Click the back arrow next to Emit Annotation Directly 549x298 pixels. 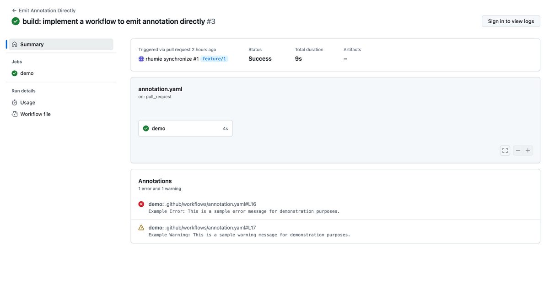pyautogui.click(x=14, y=10)
